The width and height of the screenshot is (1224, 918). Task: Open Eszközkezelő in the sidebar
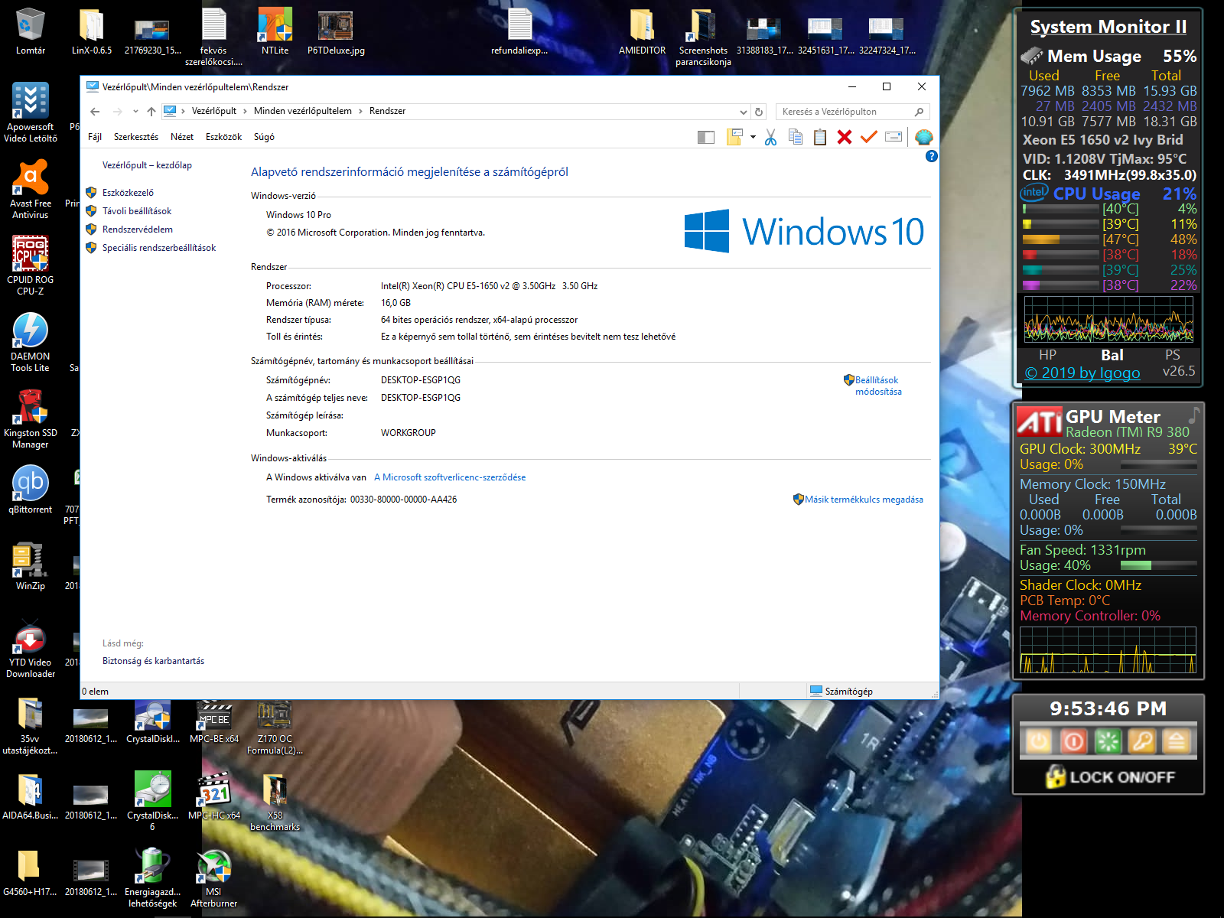tap(128, 193)
